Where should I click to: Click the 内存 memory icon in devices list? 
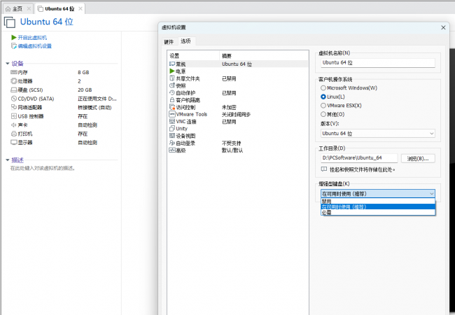point(14,72)
